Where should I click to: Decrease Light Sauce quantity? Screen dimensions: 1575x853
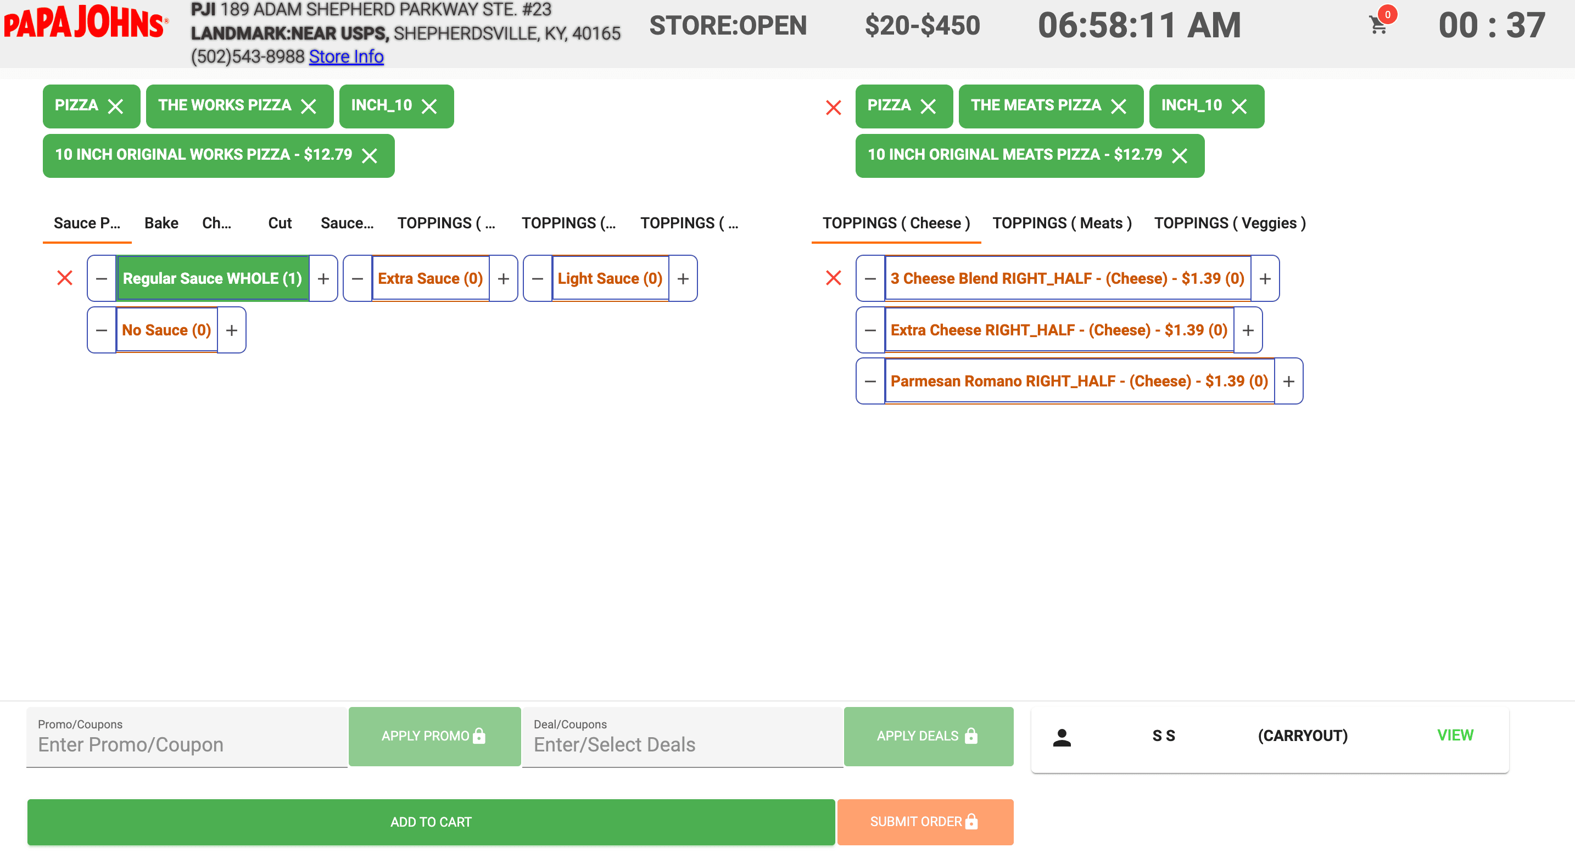point(538,279)
